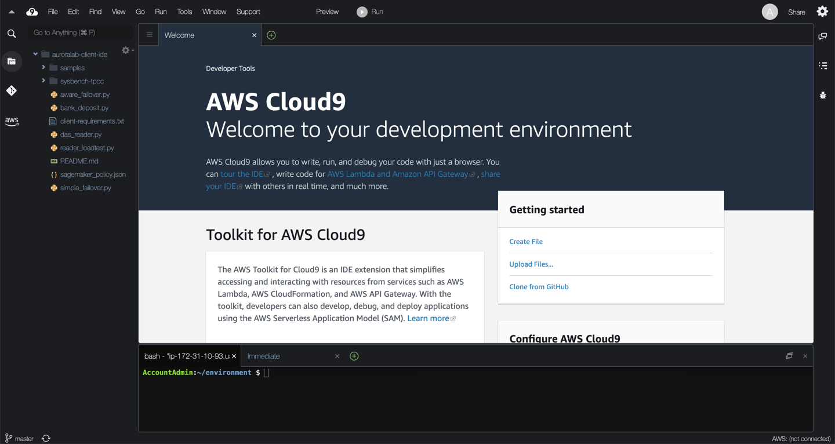This screenshot has width=835, height=444.
Task: Open the search panel magnifier icon
Action: tap(12, 34)
